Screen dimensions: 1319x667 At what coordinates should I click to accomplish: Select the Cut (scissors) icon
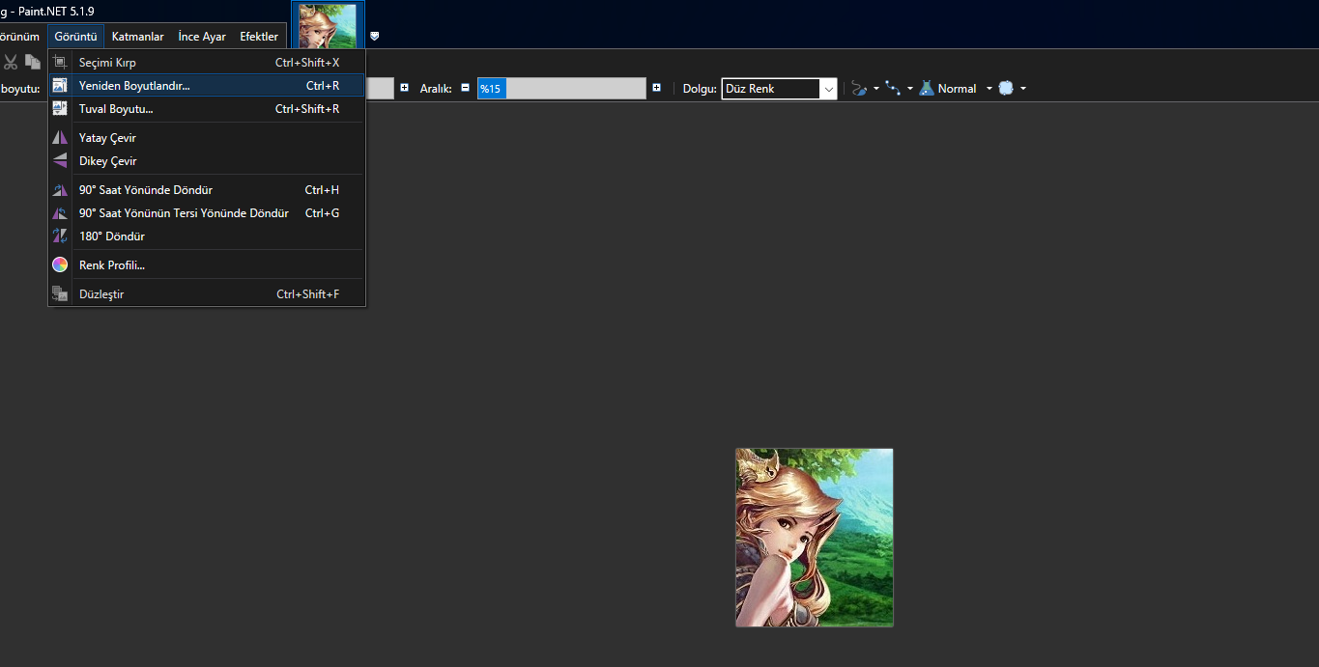(12, 60)
